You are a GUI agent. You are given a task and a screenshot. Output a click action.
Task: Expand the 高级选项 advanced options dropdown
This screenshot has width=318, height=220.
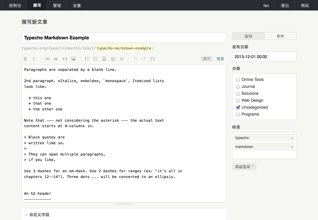pos(244,167)
